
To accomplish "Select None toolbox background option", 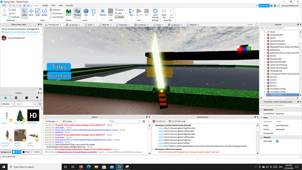I will tap(36, 152).
